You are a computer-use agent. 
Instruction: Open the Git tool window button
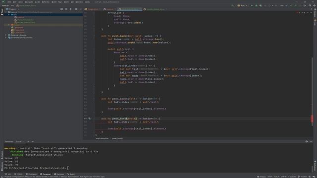(x=8, y=174)
